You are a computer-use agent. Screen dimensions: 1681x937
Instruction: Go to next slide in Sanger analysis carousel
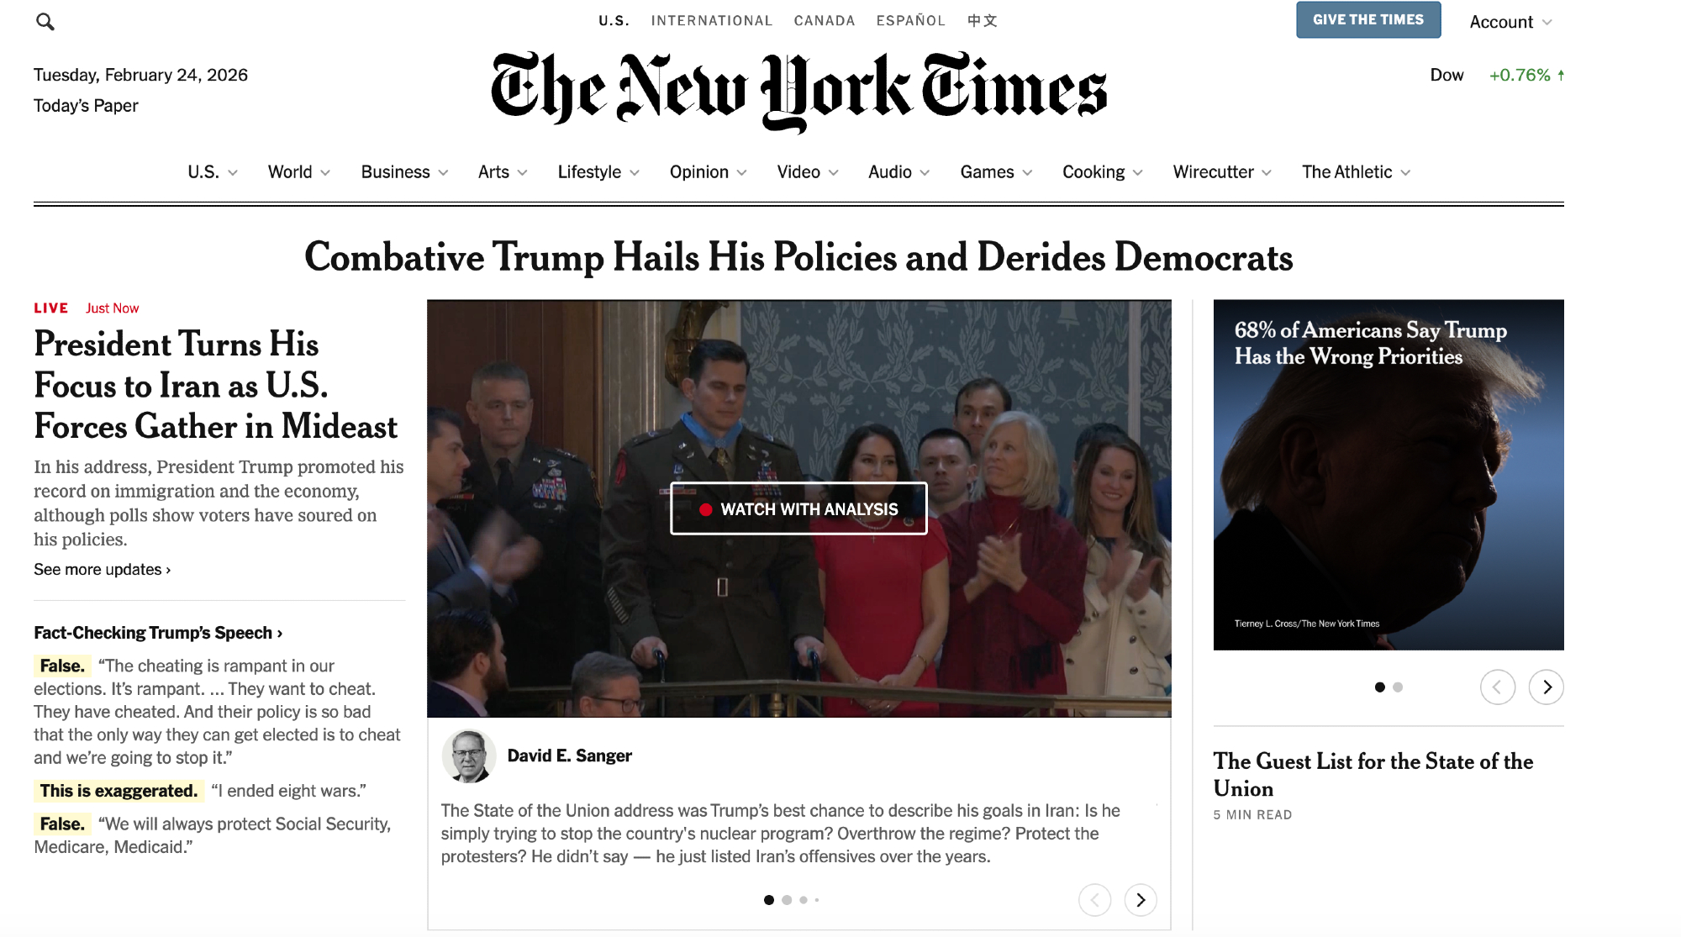click(1141, 900)
